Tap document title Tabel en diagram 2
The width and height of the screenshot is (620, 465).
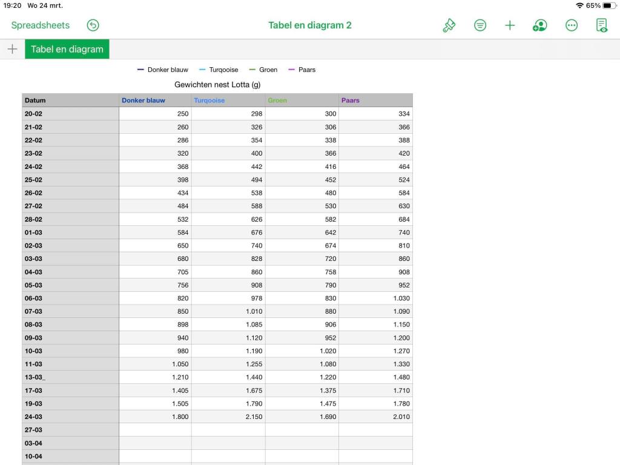[310, 25]
